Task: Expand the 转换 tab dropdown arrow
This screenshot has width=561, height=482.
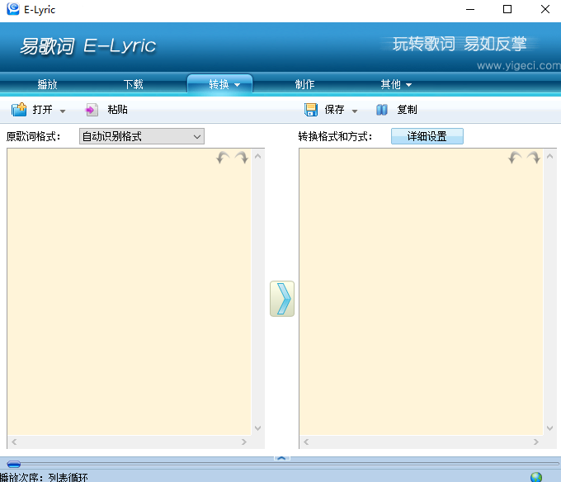Action: point(237,85)
